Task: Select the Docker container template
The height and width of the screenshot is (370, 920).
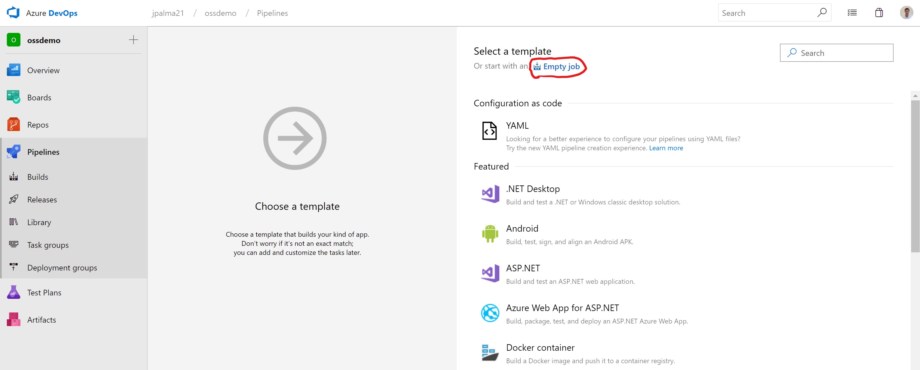Action: [540, 348]
